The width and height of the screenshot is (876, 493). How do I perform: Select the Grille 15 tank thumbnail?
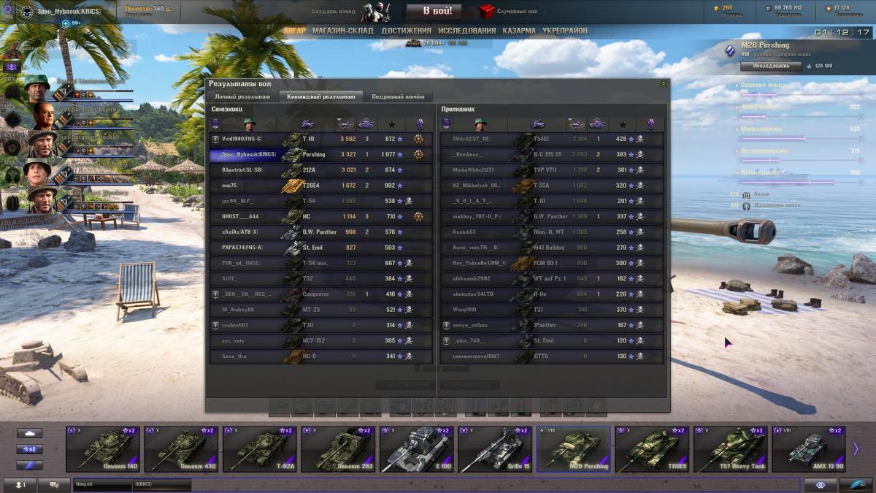click(x=495, y=449)
